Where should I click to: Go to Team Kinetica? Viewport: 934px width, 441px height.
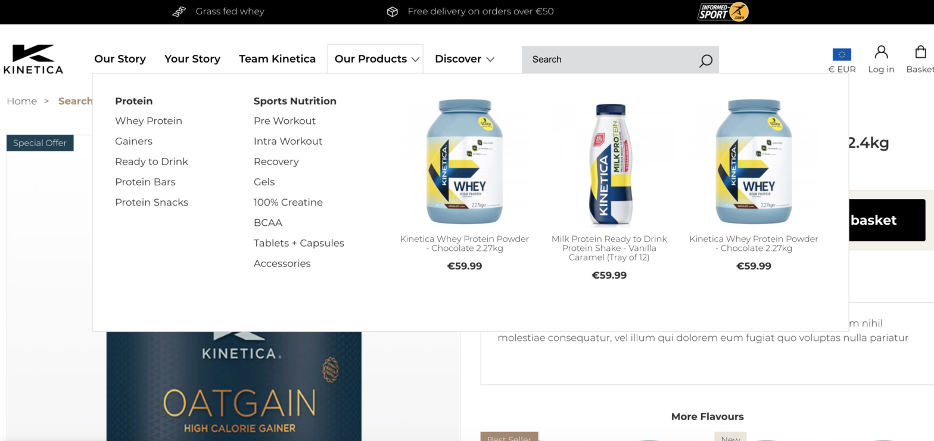[277, 59]
